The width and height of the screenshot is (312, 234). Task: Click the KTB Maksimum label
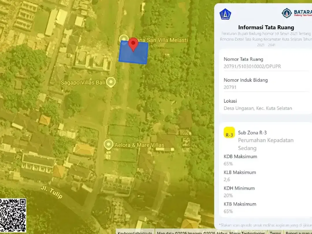240,204
